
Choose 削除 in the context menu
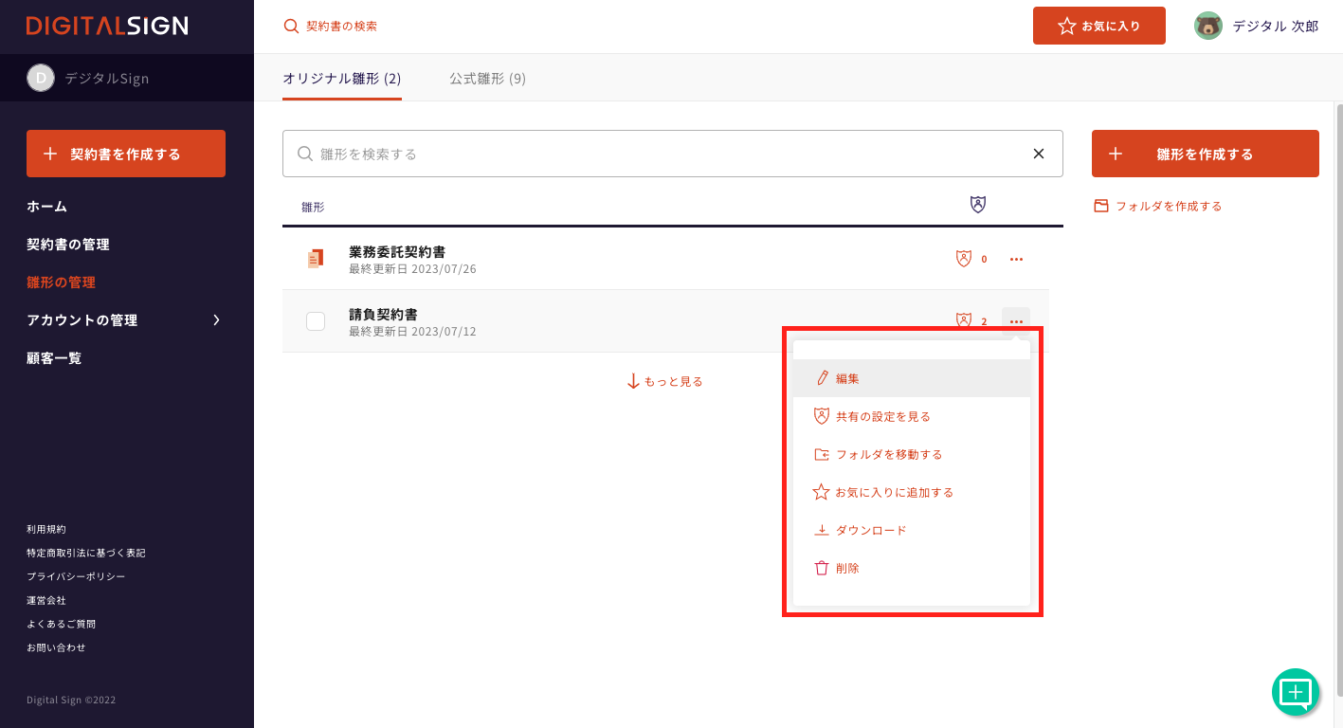click(x=847, y=569)
